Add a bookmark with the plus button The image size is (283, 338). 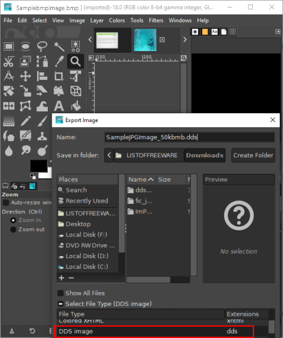(x=62, y=278)
